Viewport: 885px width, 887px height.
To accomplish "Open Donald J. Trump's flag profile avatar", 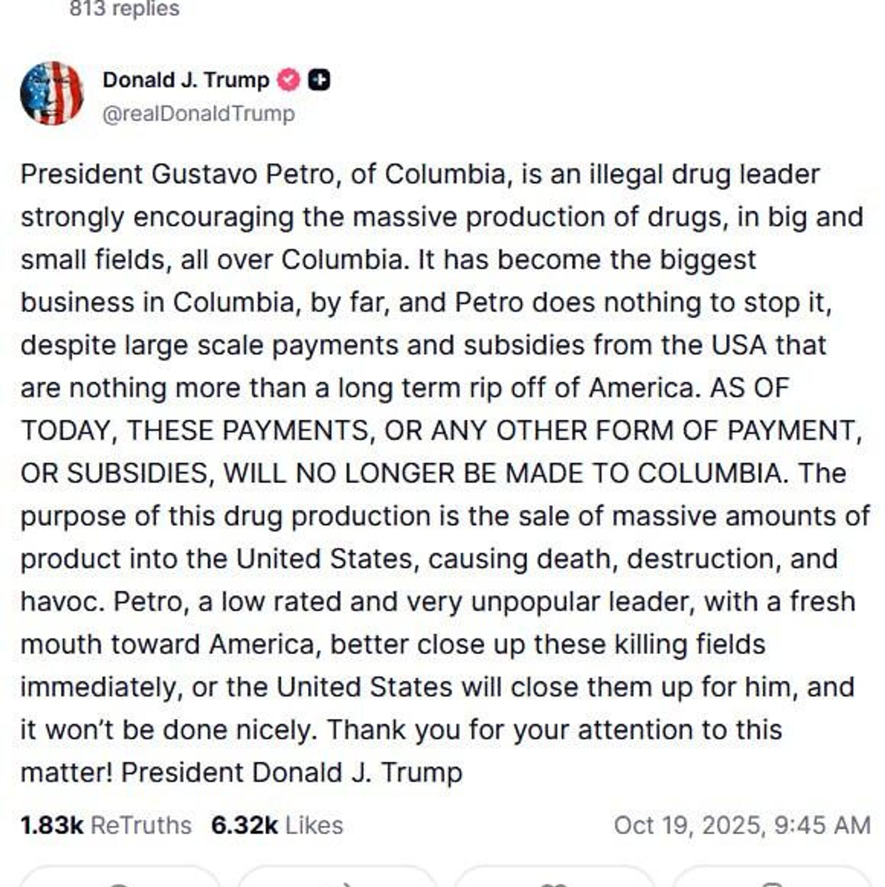I will coord(52,93).
